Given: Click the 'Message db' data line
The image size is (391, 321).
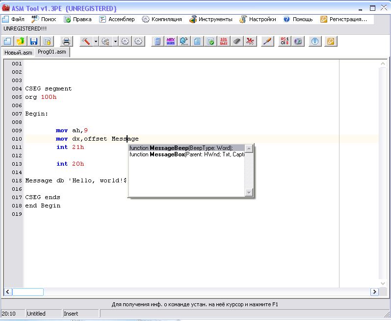Looking at the screenshot, I should point(76,180).
